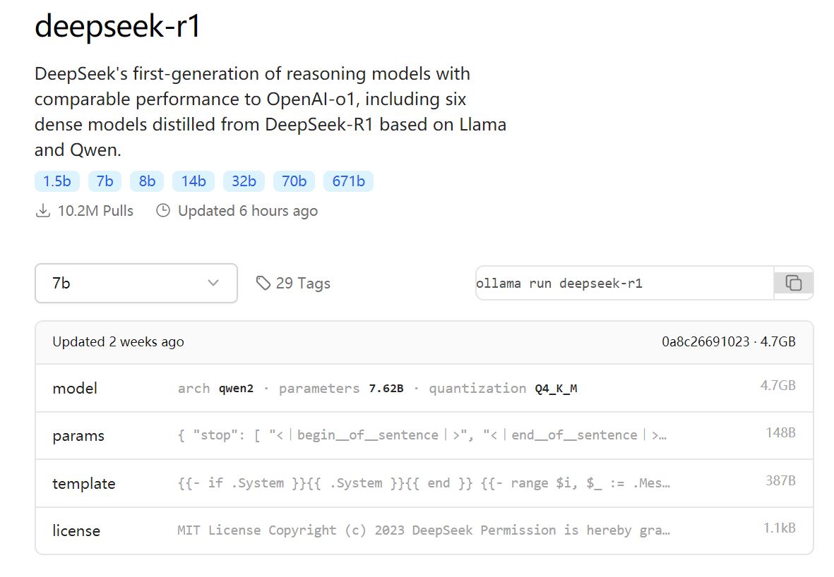Open the model file row

pos(424,388)
